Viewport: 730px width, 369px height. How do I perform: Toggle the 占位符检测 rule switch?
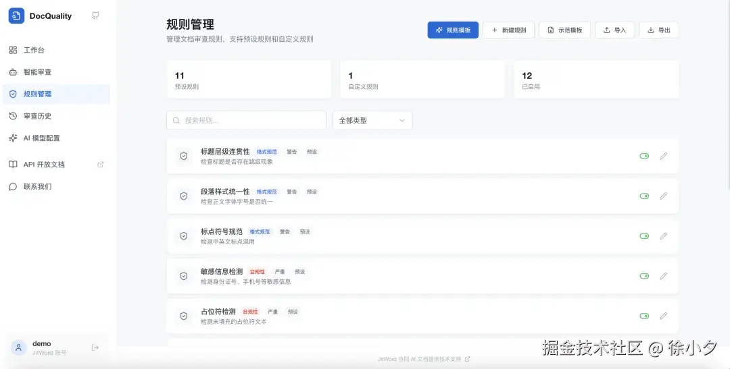[x=644, y=316]
